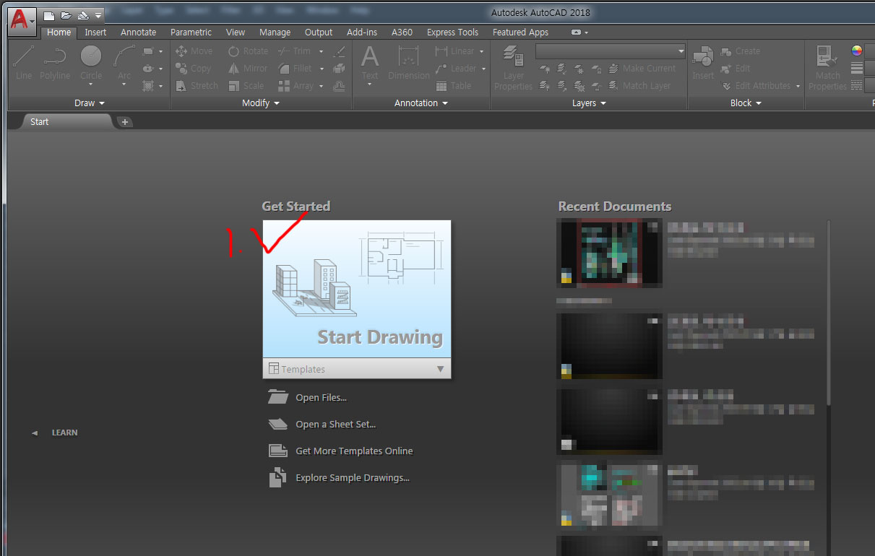Open the Trim dropdown arrow

pyautogui.click(x=322, y=51)
